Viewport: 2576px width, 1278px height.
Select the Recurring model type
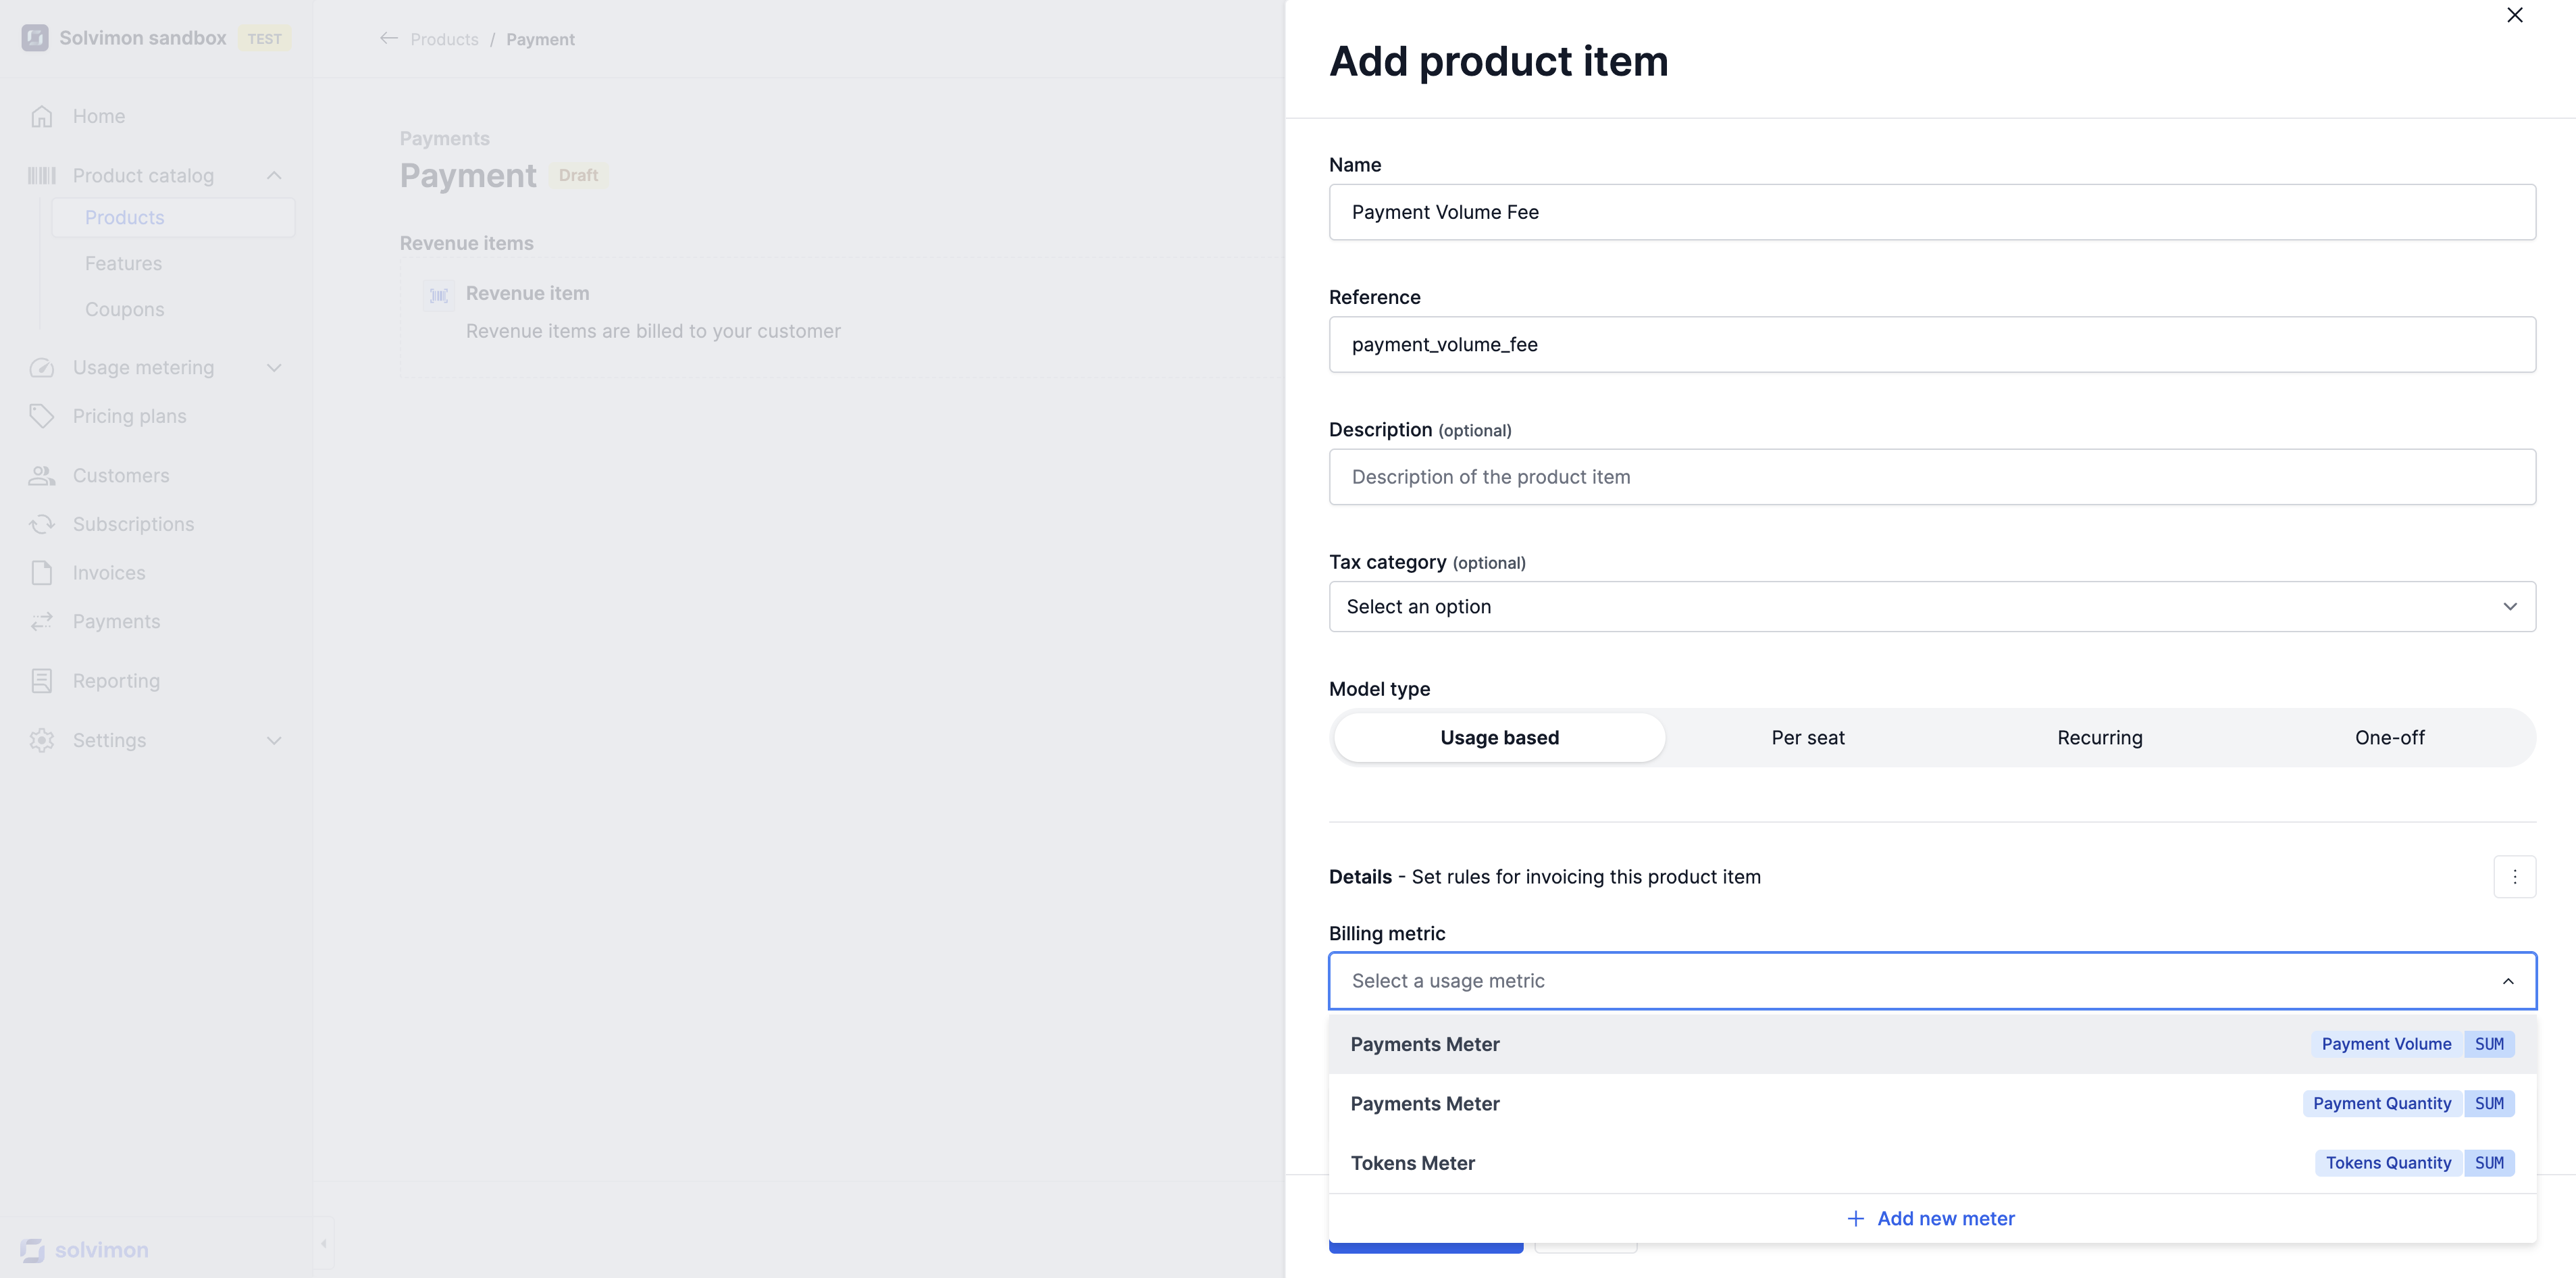point(2099,738)
